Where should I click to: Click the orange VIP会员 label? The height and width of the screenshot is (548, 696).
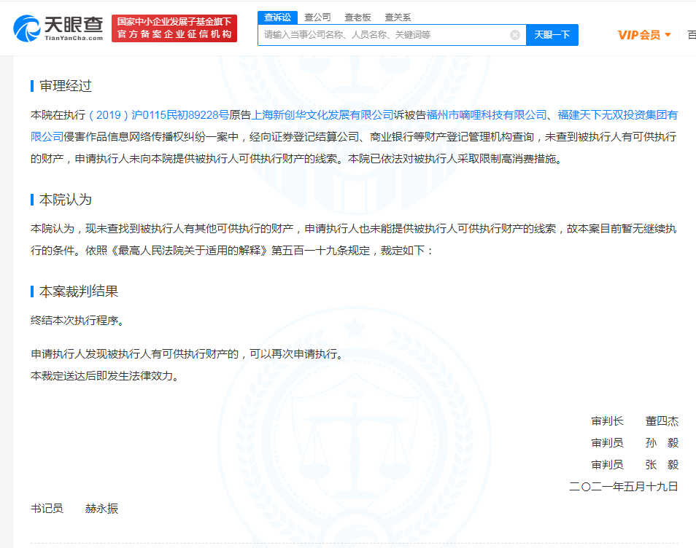(x=636, y=34)
